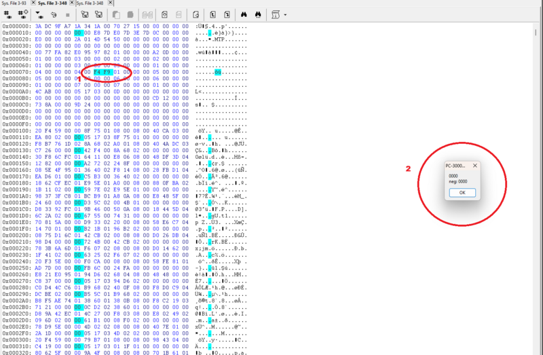Screen dimensions: 543x355
Task: Select highlighted F4 byte at offset 0x000070
Action: pos(97,71)
